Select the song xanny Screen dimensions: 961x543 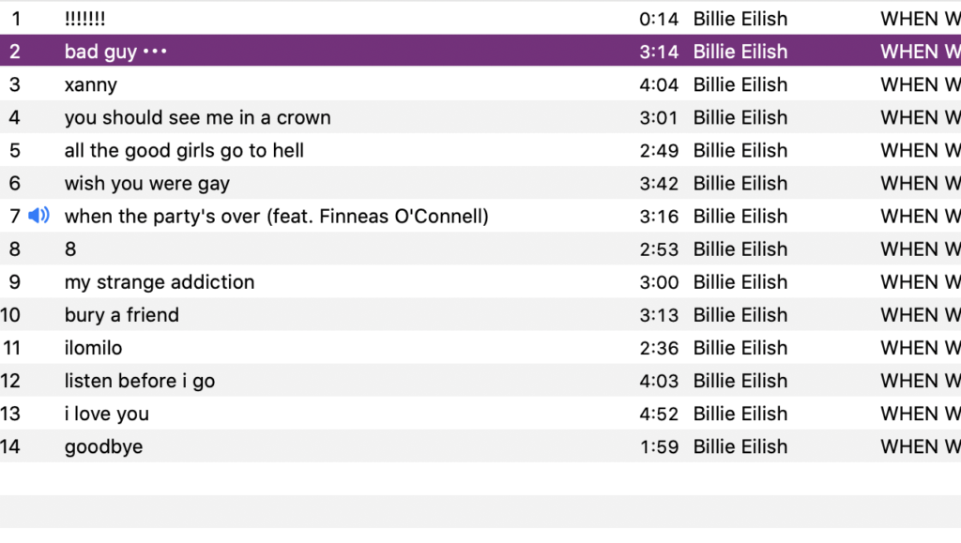91,84
